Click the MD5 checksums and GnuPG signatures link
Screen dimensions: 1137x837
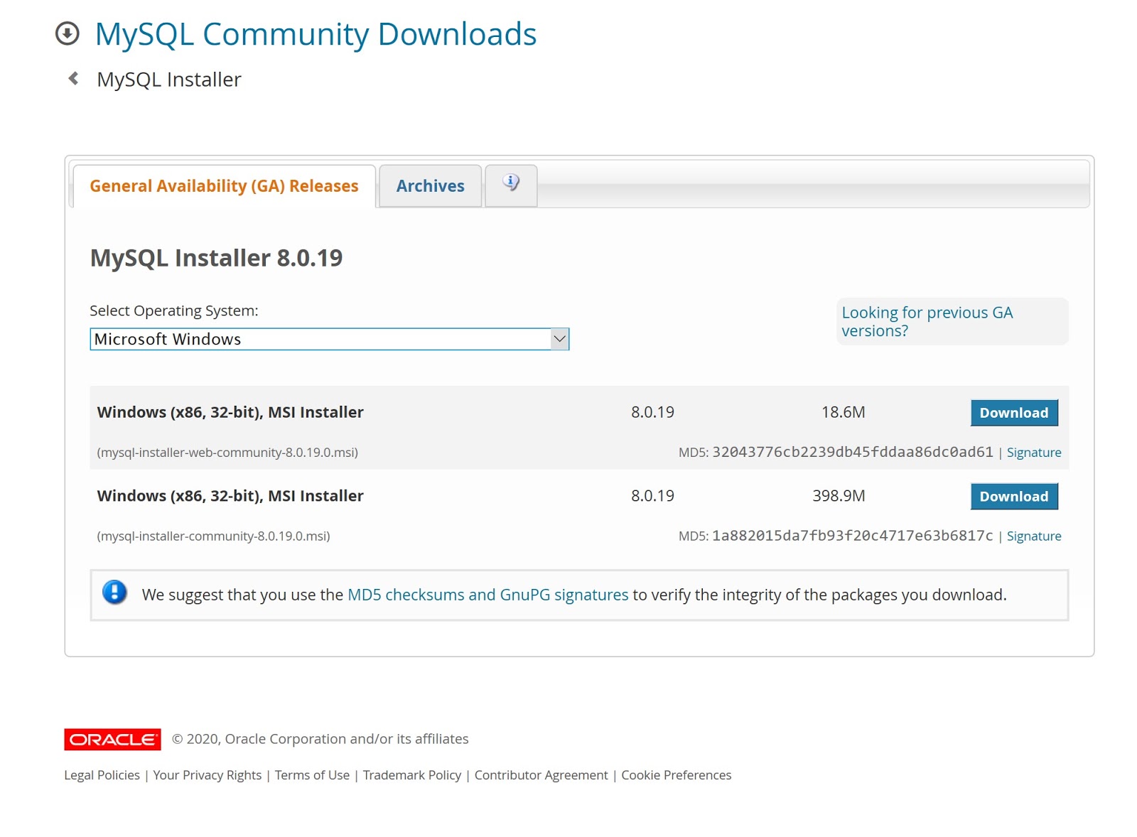(487, 595)
